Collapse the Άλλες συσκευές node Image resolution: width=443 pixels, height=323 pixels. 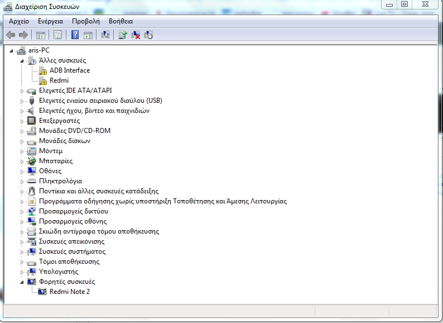22,60
